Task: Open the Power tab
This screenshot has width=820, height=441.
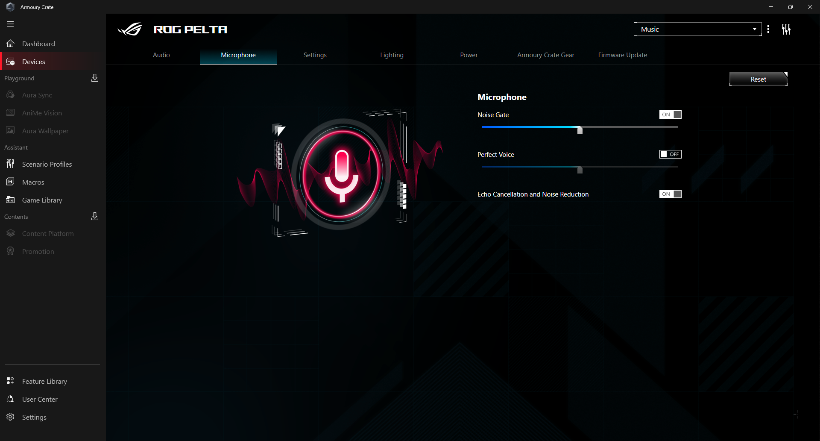Action: (469, 55)
